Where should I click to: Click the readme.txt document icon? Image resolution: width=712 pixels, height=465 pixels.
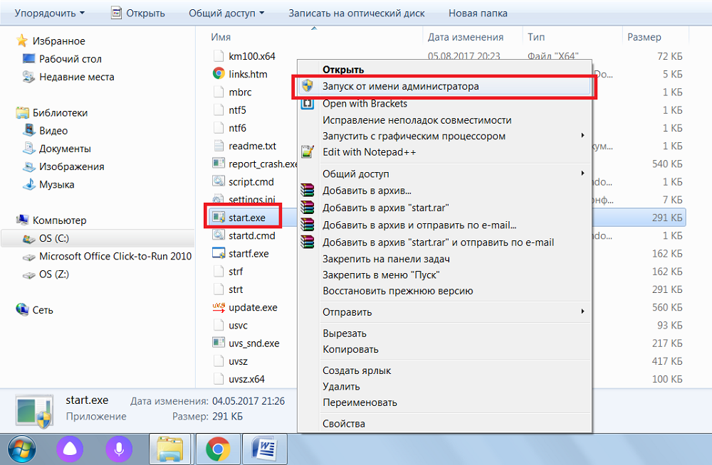click(x=219, y=146)
